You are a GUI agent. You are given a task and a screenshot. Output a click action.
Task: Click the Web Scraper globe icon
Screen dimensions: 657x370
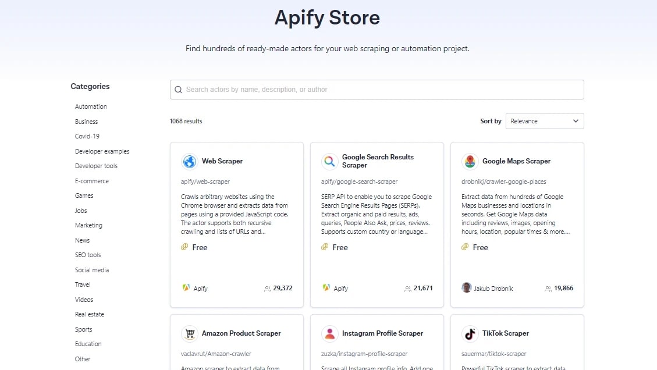click(189, 161)
